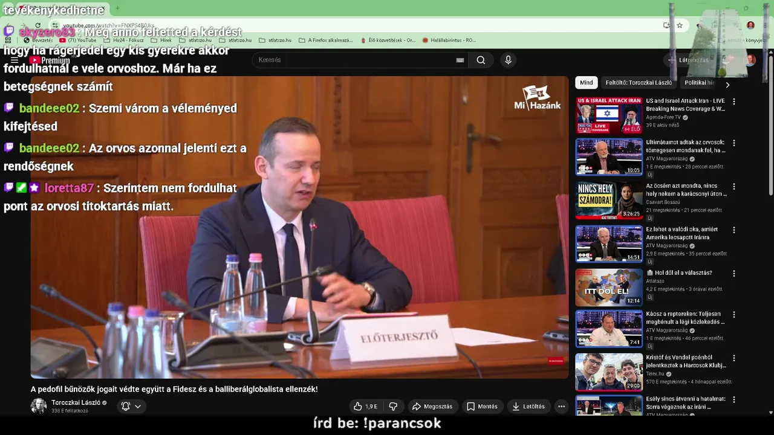
Task: Open YouTube Premium logo home
Action: [50, 60]
